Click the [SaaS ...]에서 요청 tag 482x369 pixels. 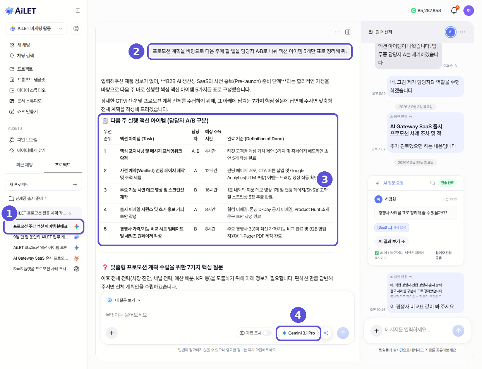[392, 228]
